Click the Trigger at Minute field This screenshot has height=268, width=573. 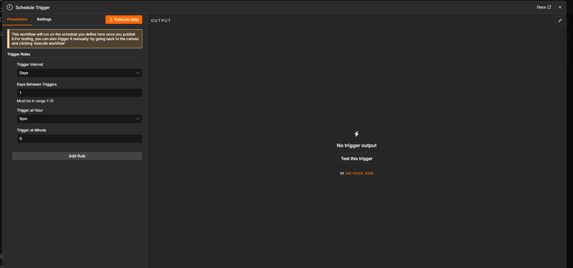[x=79, y=139]
